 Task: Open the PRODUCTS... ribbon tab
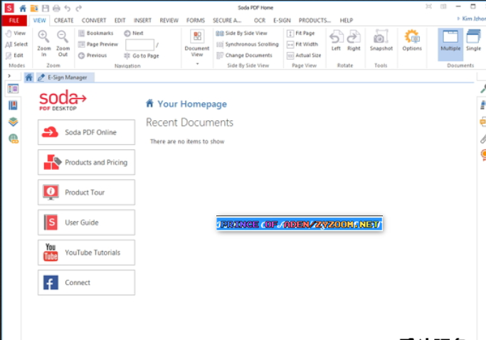pyautogui.click(x=315, y=21)
